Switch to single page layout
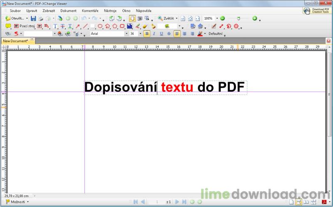The image size is (333, 207). pyautogui.click(x=291, y=202)
